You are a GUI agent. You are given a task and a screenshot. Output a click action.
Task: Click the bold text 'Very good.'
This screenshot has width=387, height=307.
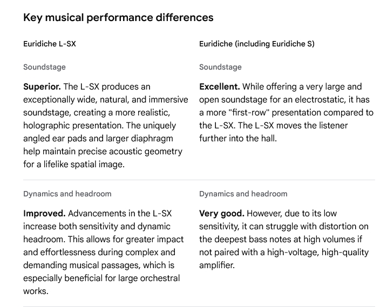221,213
